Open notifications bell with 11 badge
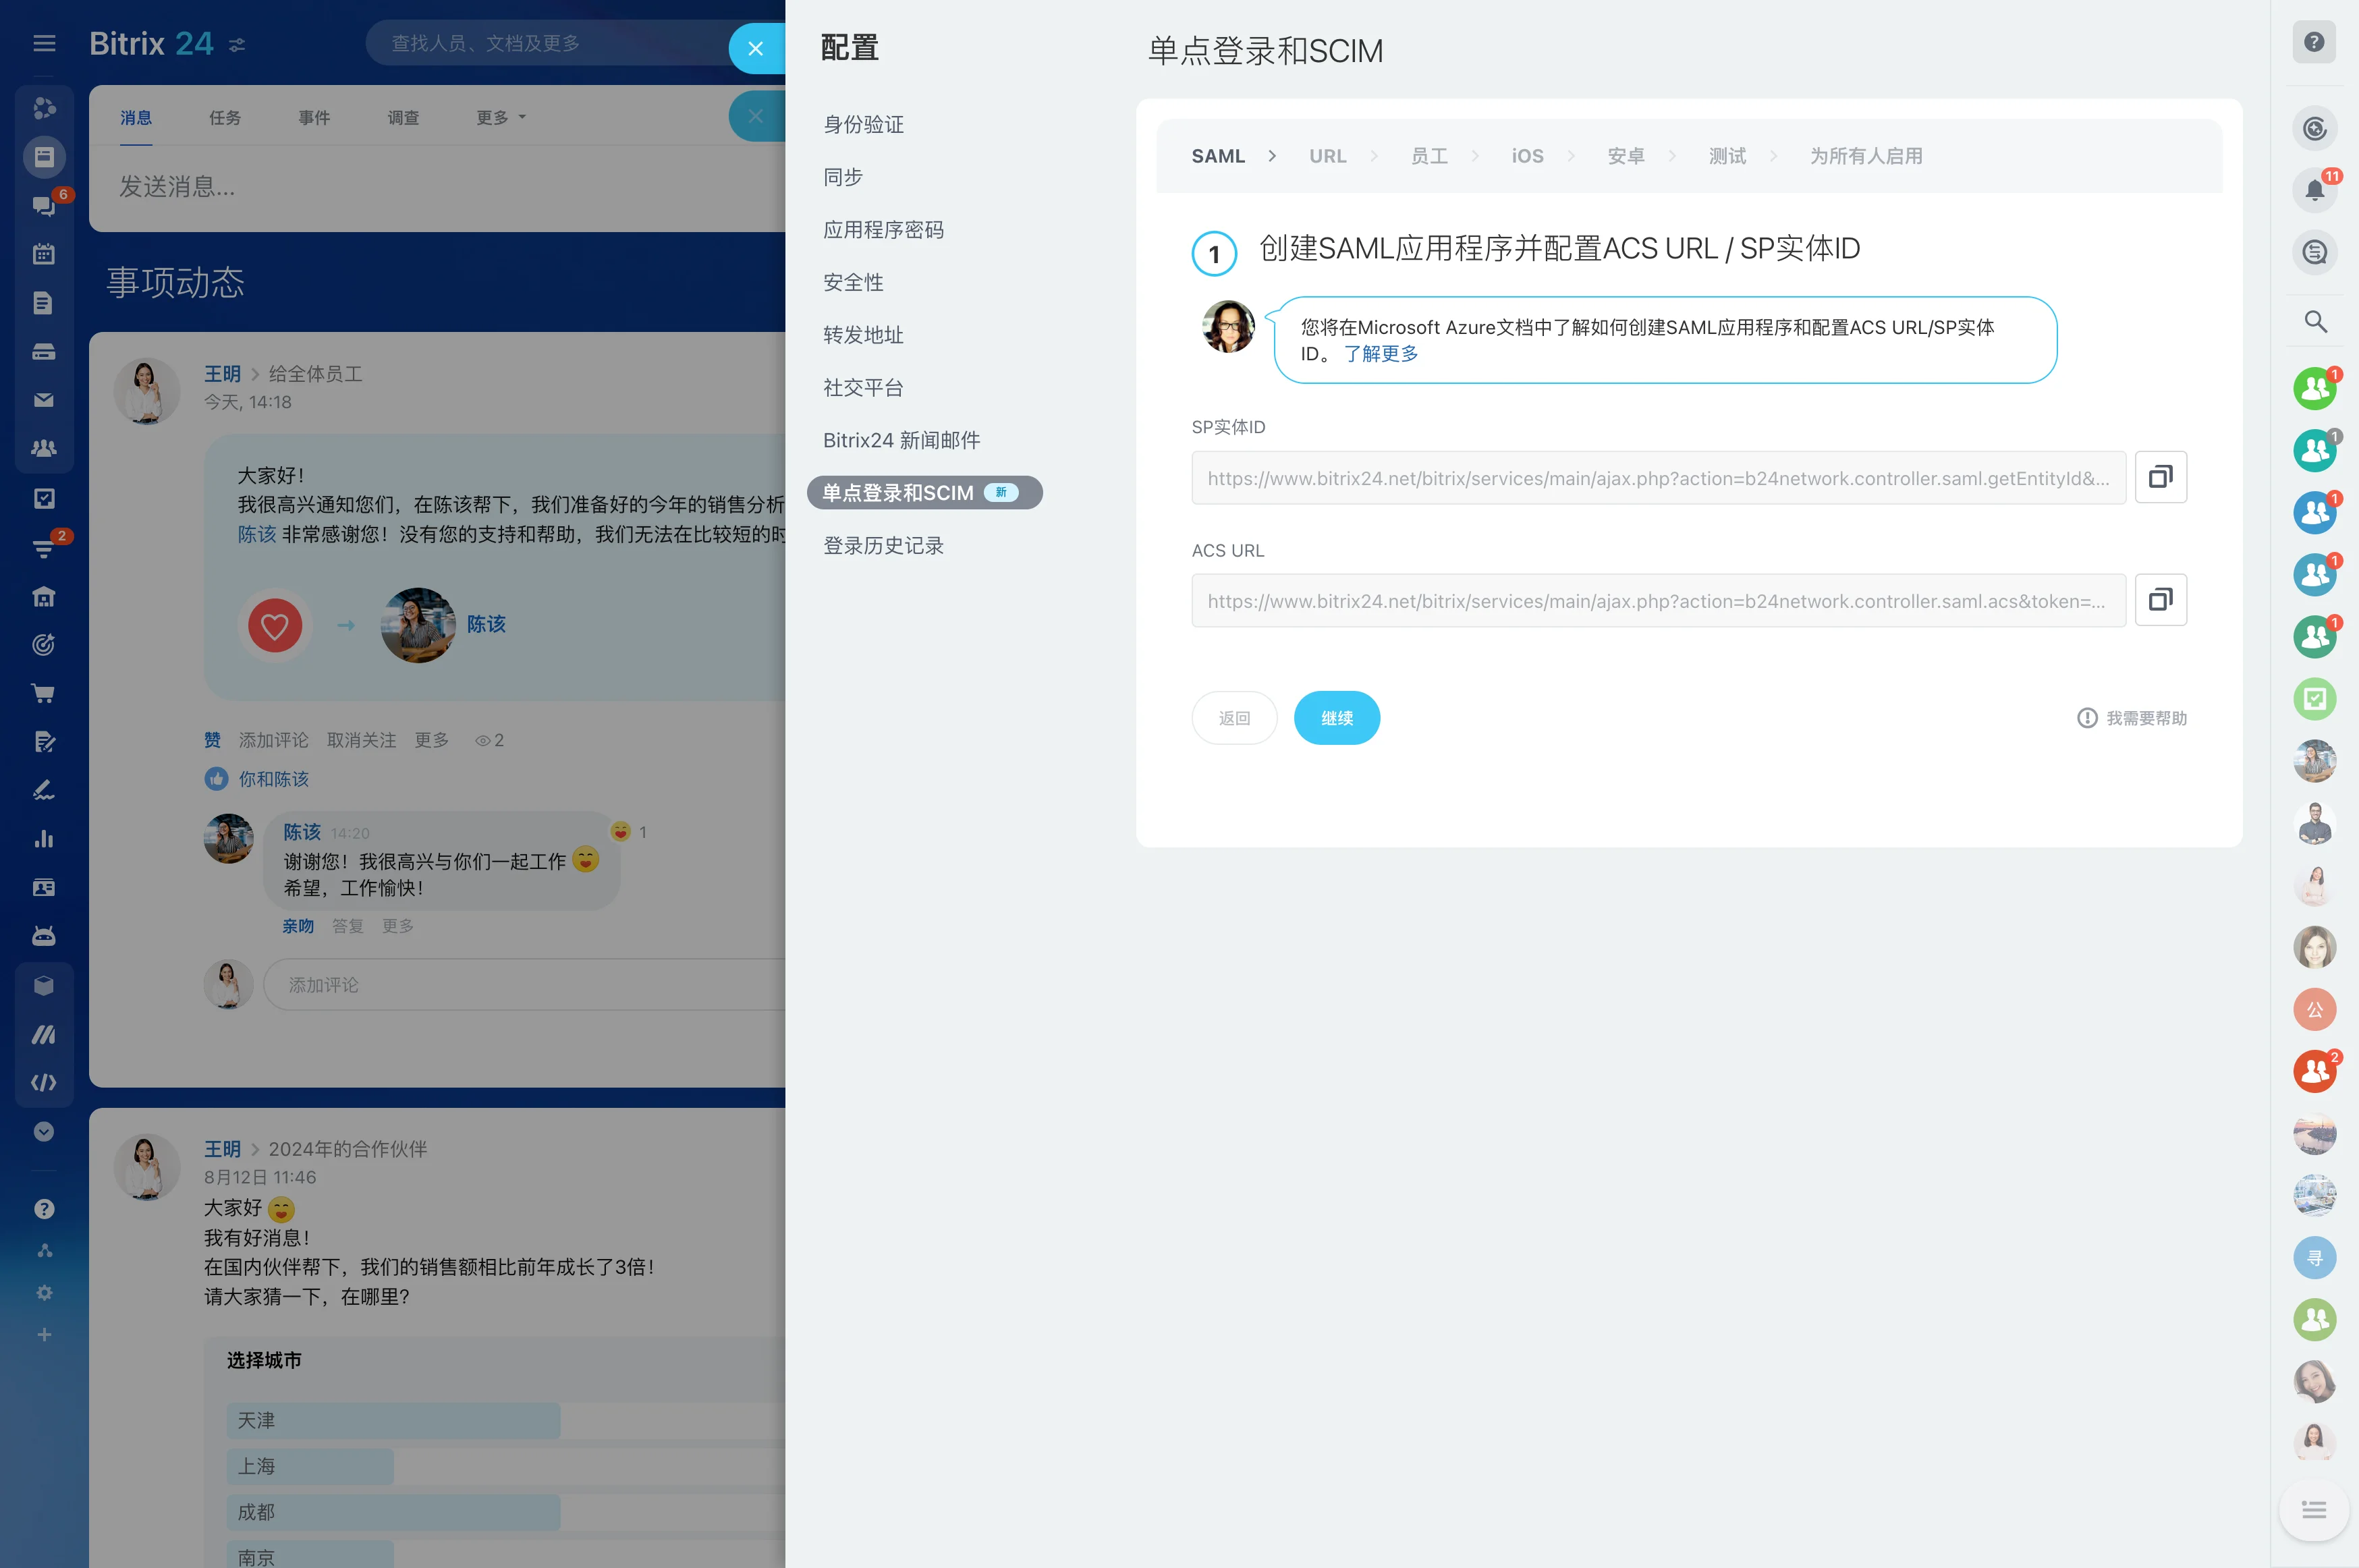 click(2314, 190)
